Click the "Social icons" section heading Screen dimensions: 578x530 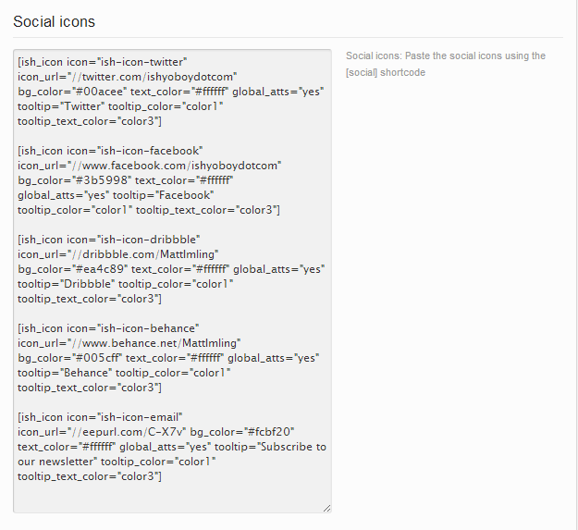pyautogui.click(x=55, y=22)
